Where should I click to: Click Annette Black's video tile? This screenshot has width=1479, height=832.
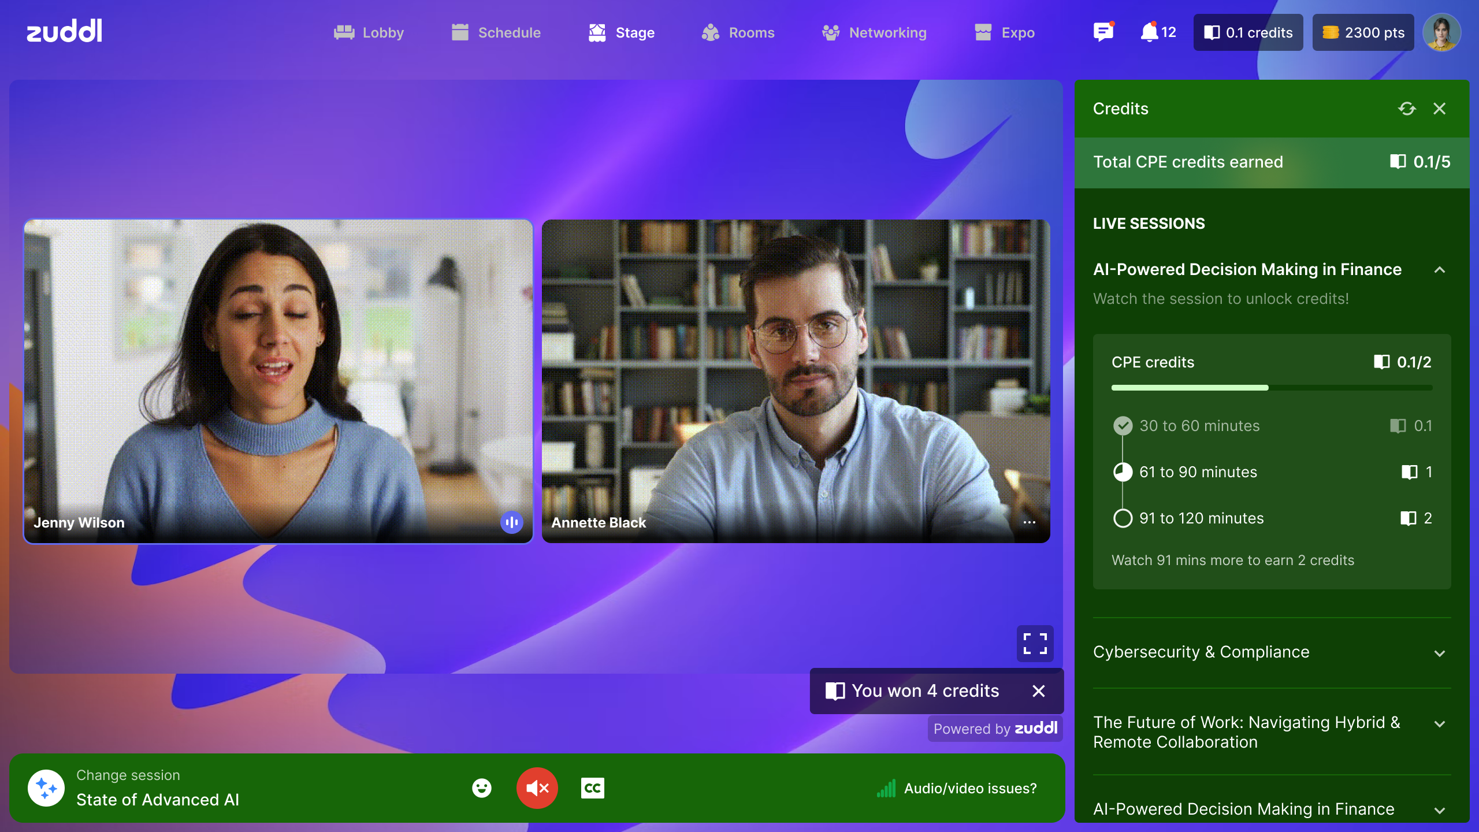(796, 381)
